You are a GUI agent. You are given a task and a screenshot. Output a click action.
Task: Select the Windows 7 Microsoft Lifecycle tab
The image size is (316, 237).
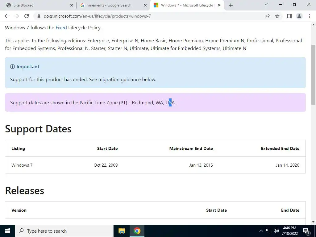tap(186, 5)
